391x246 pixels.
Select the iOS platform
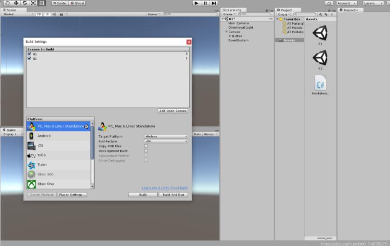[59, 146]
